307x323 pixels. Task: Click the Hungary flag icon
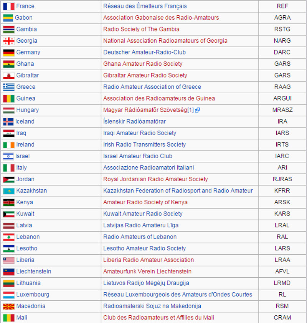coord(9,110)
